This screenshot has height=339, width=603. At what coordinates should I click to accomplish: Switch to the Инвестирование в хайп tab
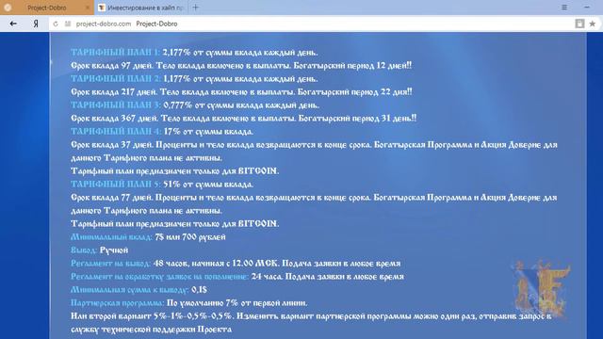point(141,8)
